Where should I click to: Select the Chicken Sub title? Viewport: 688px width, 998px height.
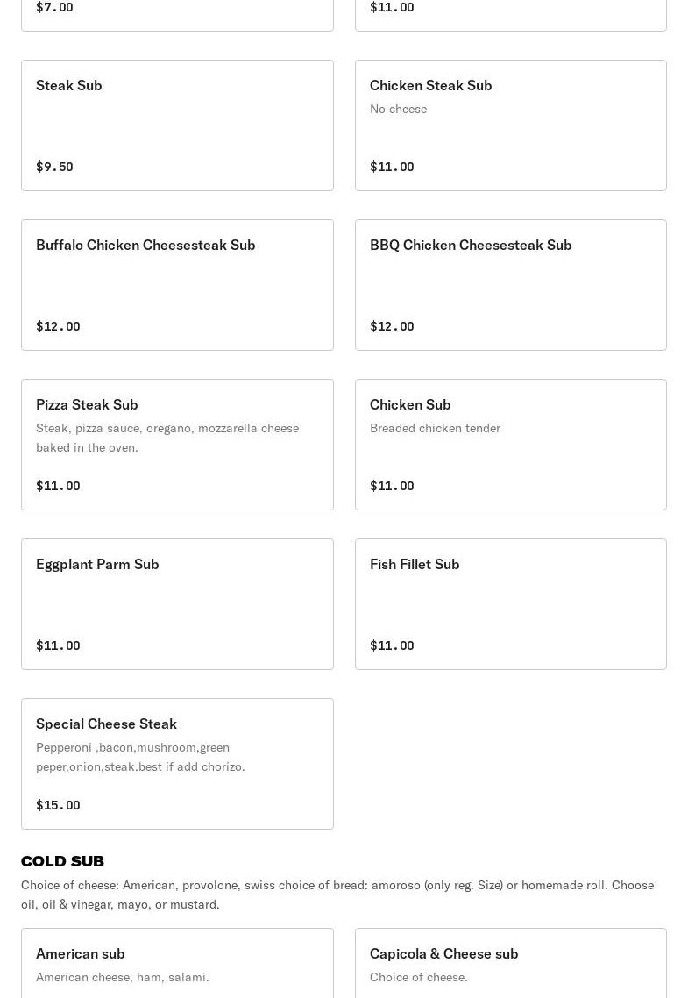tap(410, 404)
